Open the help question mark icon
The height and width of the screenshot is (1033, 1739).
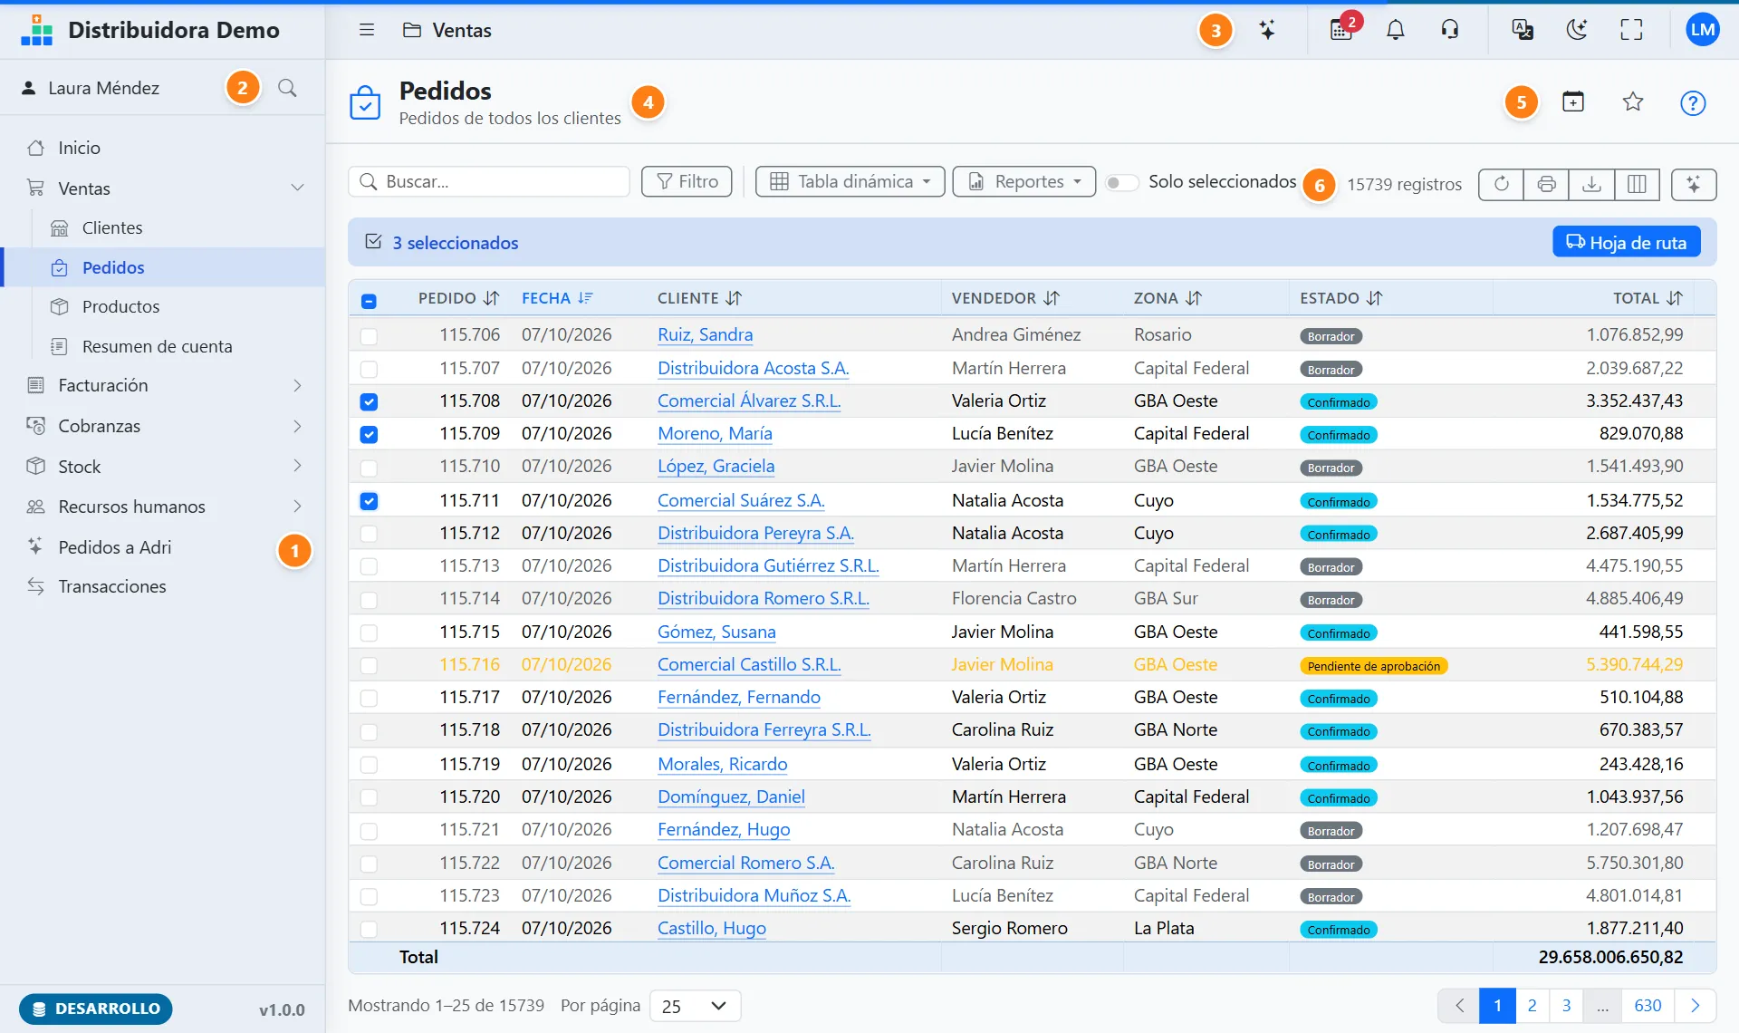1693,102
